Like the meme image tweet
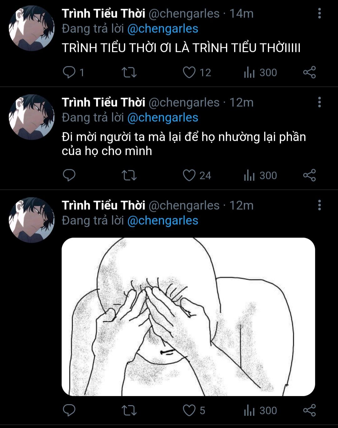This screenshot has width=338, height=428. coord(189,410)
